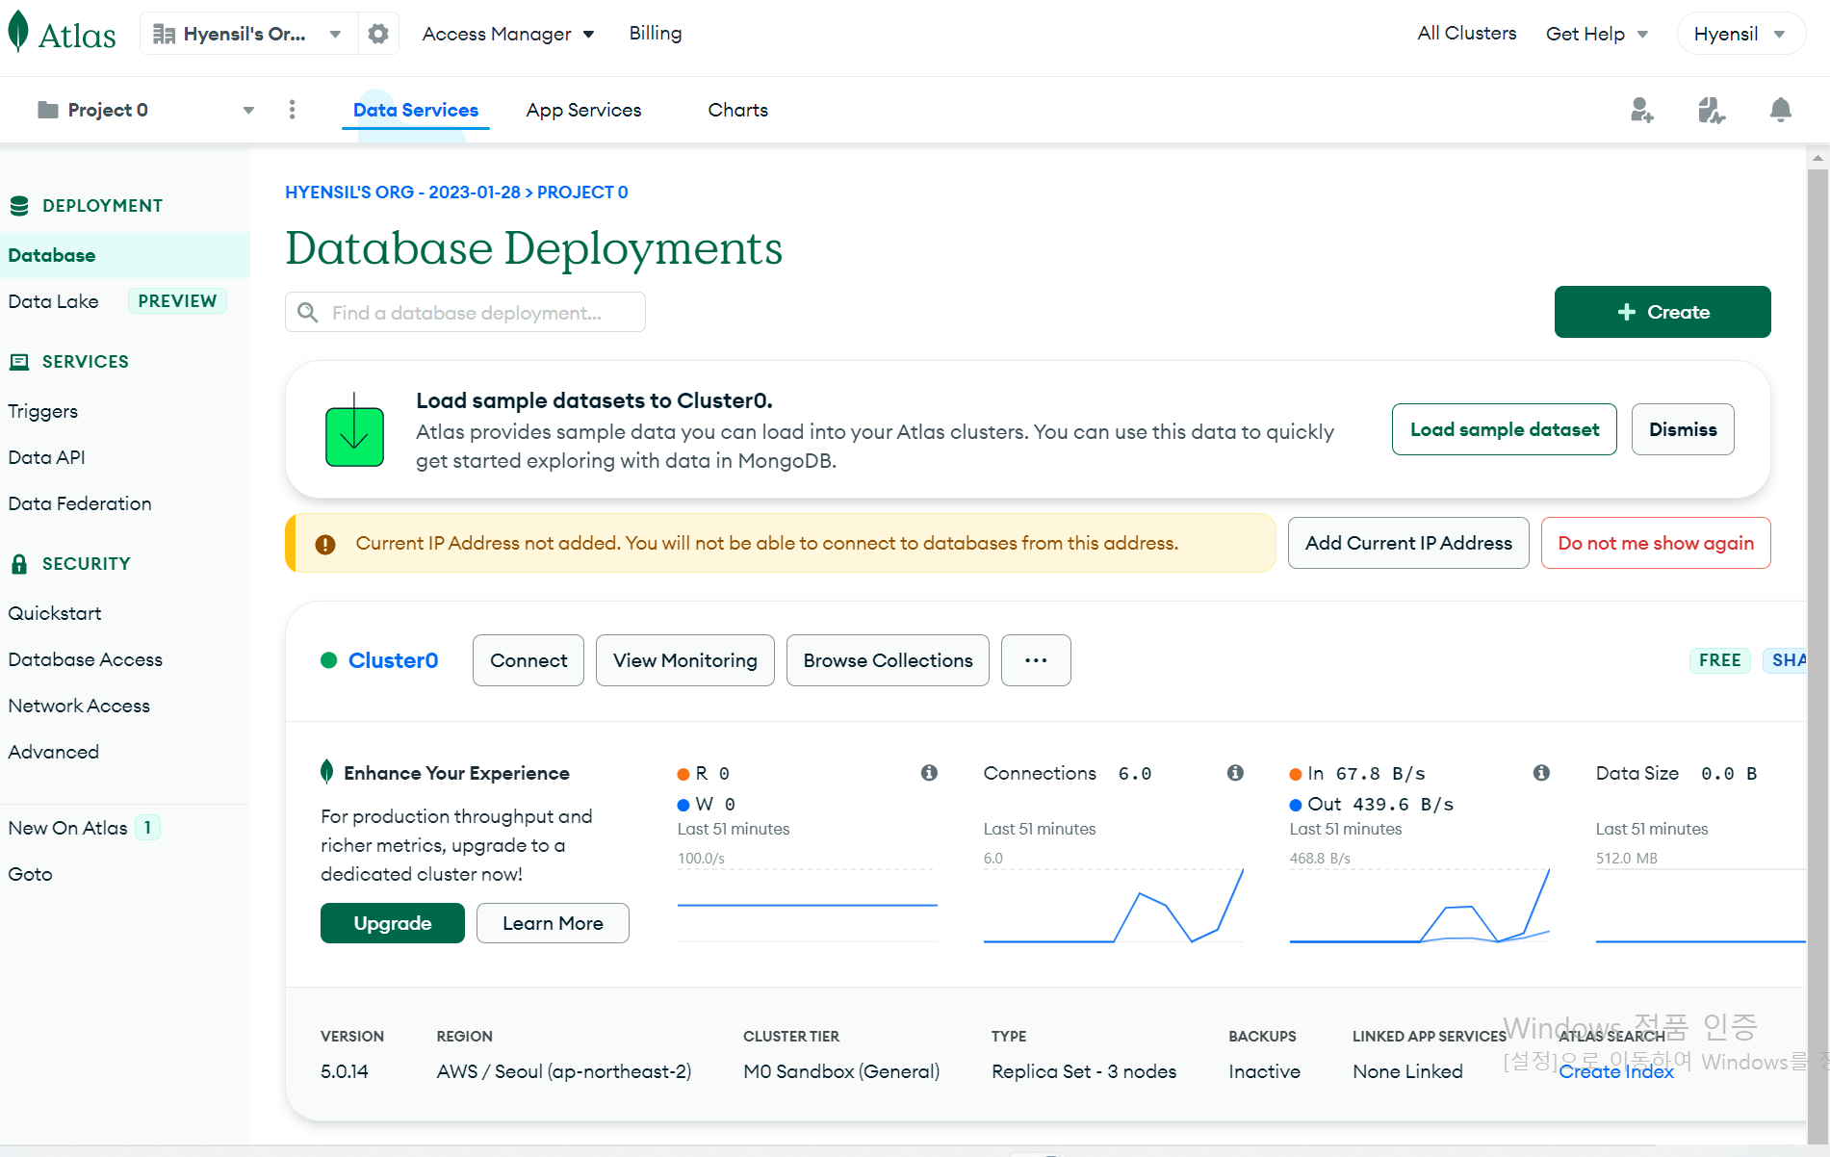Viewport: 1830px width, 1157px height.
Task: Click the Hyensil's Org breadcrumb link
Action: [402, 193]
